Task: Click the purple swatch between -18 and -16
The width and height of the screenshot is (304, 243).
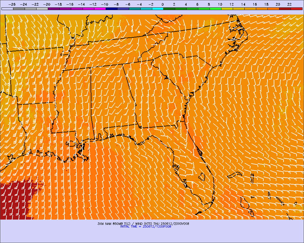Action: pyautogui.click(x=65, y=9)
